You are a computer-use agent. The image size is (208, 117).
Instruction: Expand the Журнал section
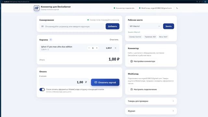151,111
